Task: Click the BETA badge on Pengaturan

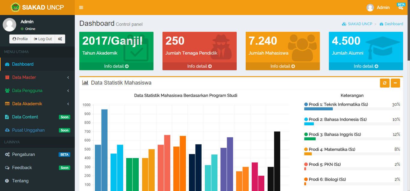Action: pos(64,155)
